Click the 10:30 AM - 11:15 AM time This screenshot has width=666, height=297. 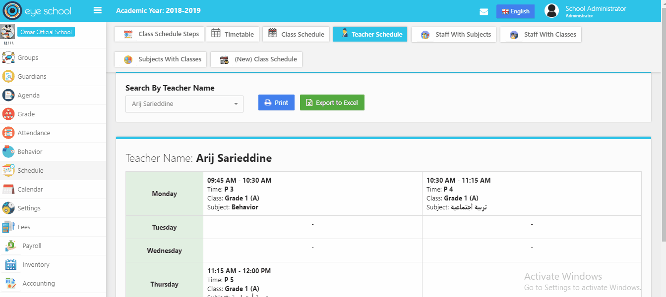pyautogui.click(x=459, y=180)
